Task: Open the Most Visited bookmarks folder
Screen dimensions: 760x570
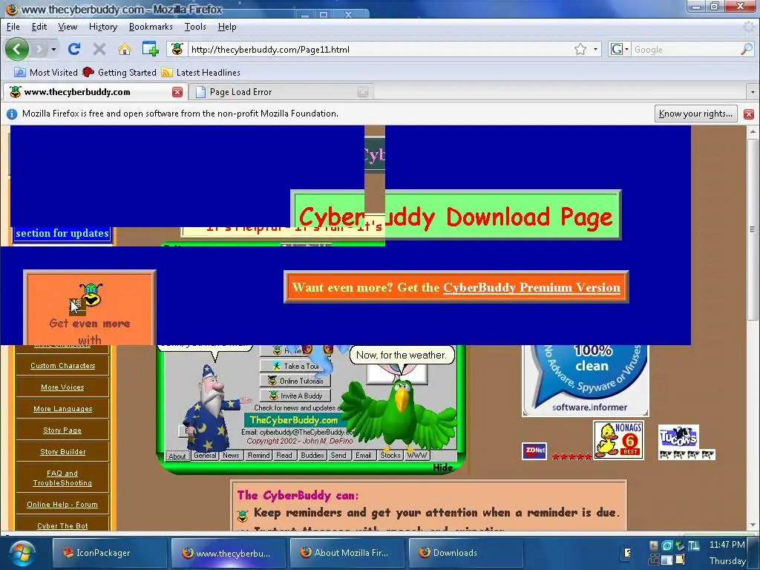Action: tap(46, 72)
